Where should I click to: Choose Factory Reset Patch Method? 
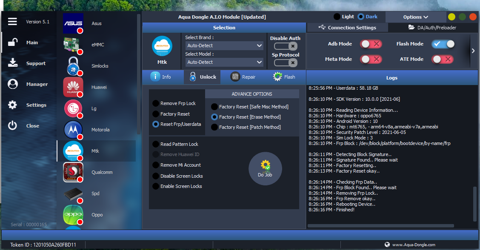[214, 127]
